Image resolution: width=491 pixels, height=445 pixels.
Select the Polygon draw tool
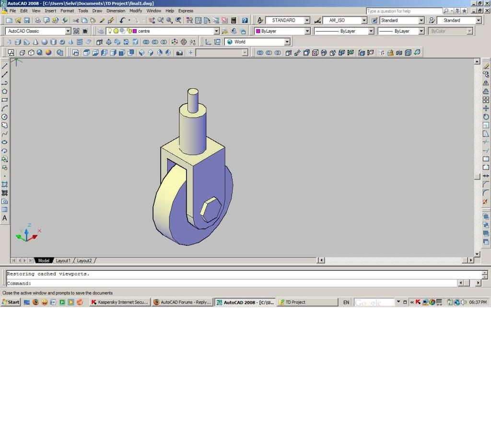click(x=5, y=91)
